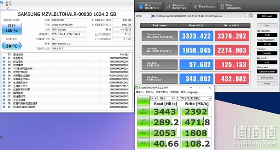Click sequential write result 2376.292
Image resolution: width=280 pixels, height=150 pixels.
(232, 36)
